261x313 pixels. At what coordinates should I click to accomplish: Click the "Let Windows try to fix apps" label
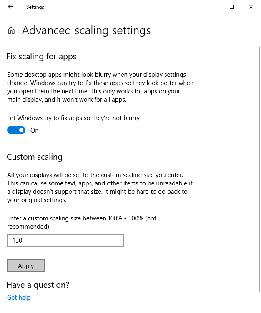(x=73, y=118)
